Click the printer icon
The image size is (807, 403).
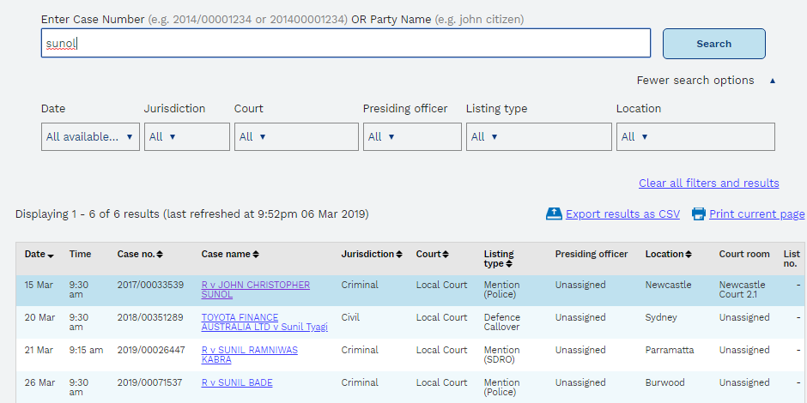pyautogui.click(x=699, y=214)
